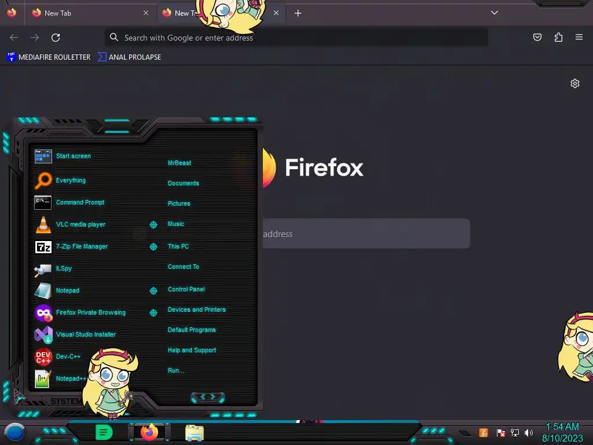Open a new tab with plus
The image size is (593, 445).
pyautogui.click(x=298, y=13)
